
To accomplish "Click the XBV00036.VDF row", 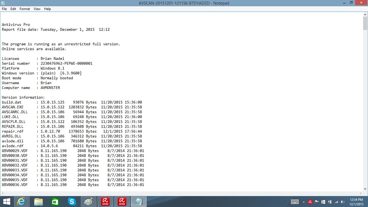I will pyautogui.click(x=73, y=185).
